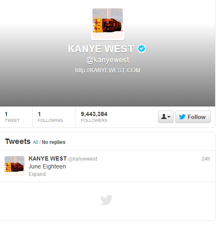Select the All tweets filter

35,142
